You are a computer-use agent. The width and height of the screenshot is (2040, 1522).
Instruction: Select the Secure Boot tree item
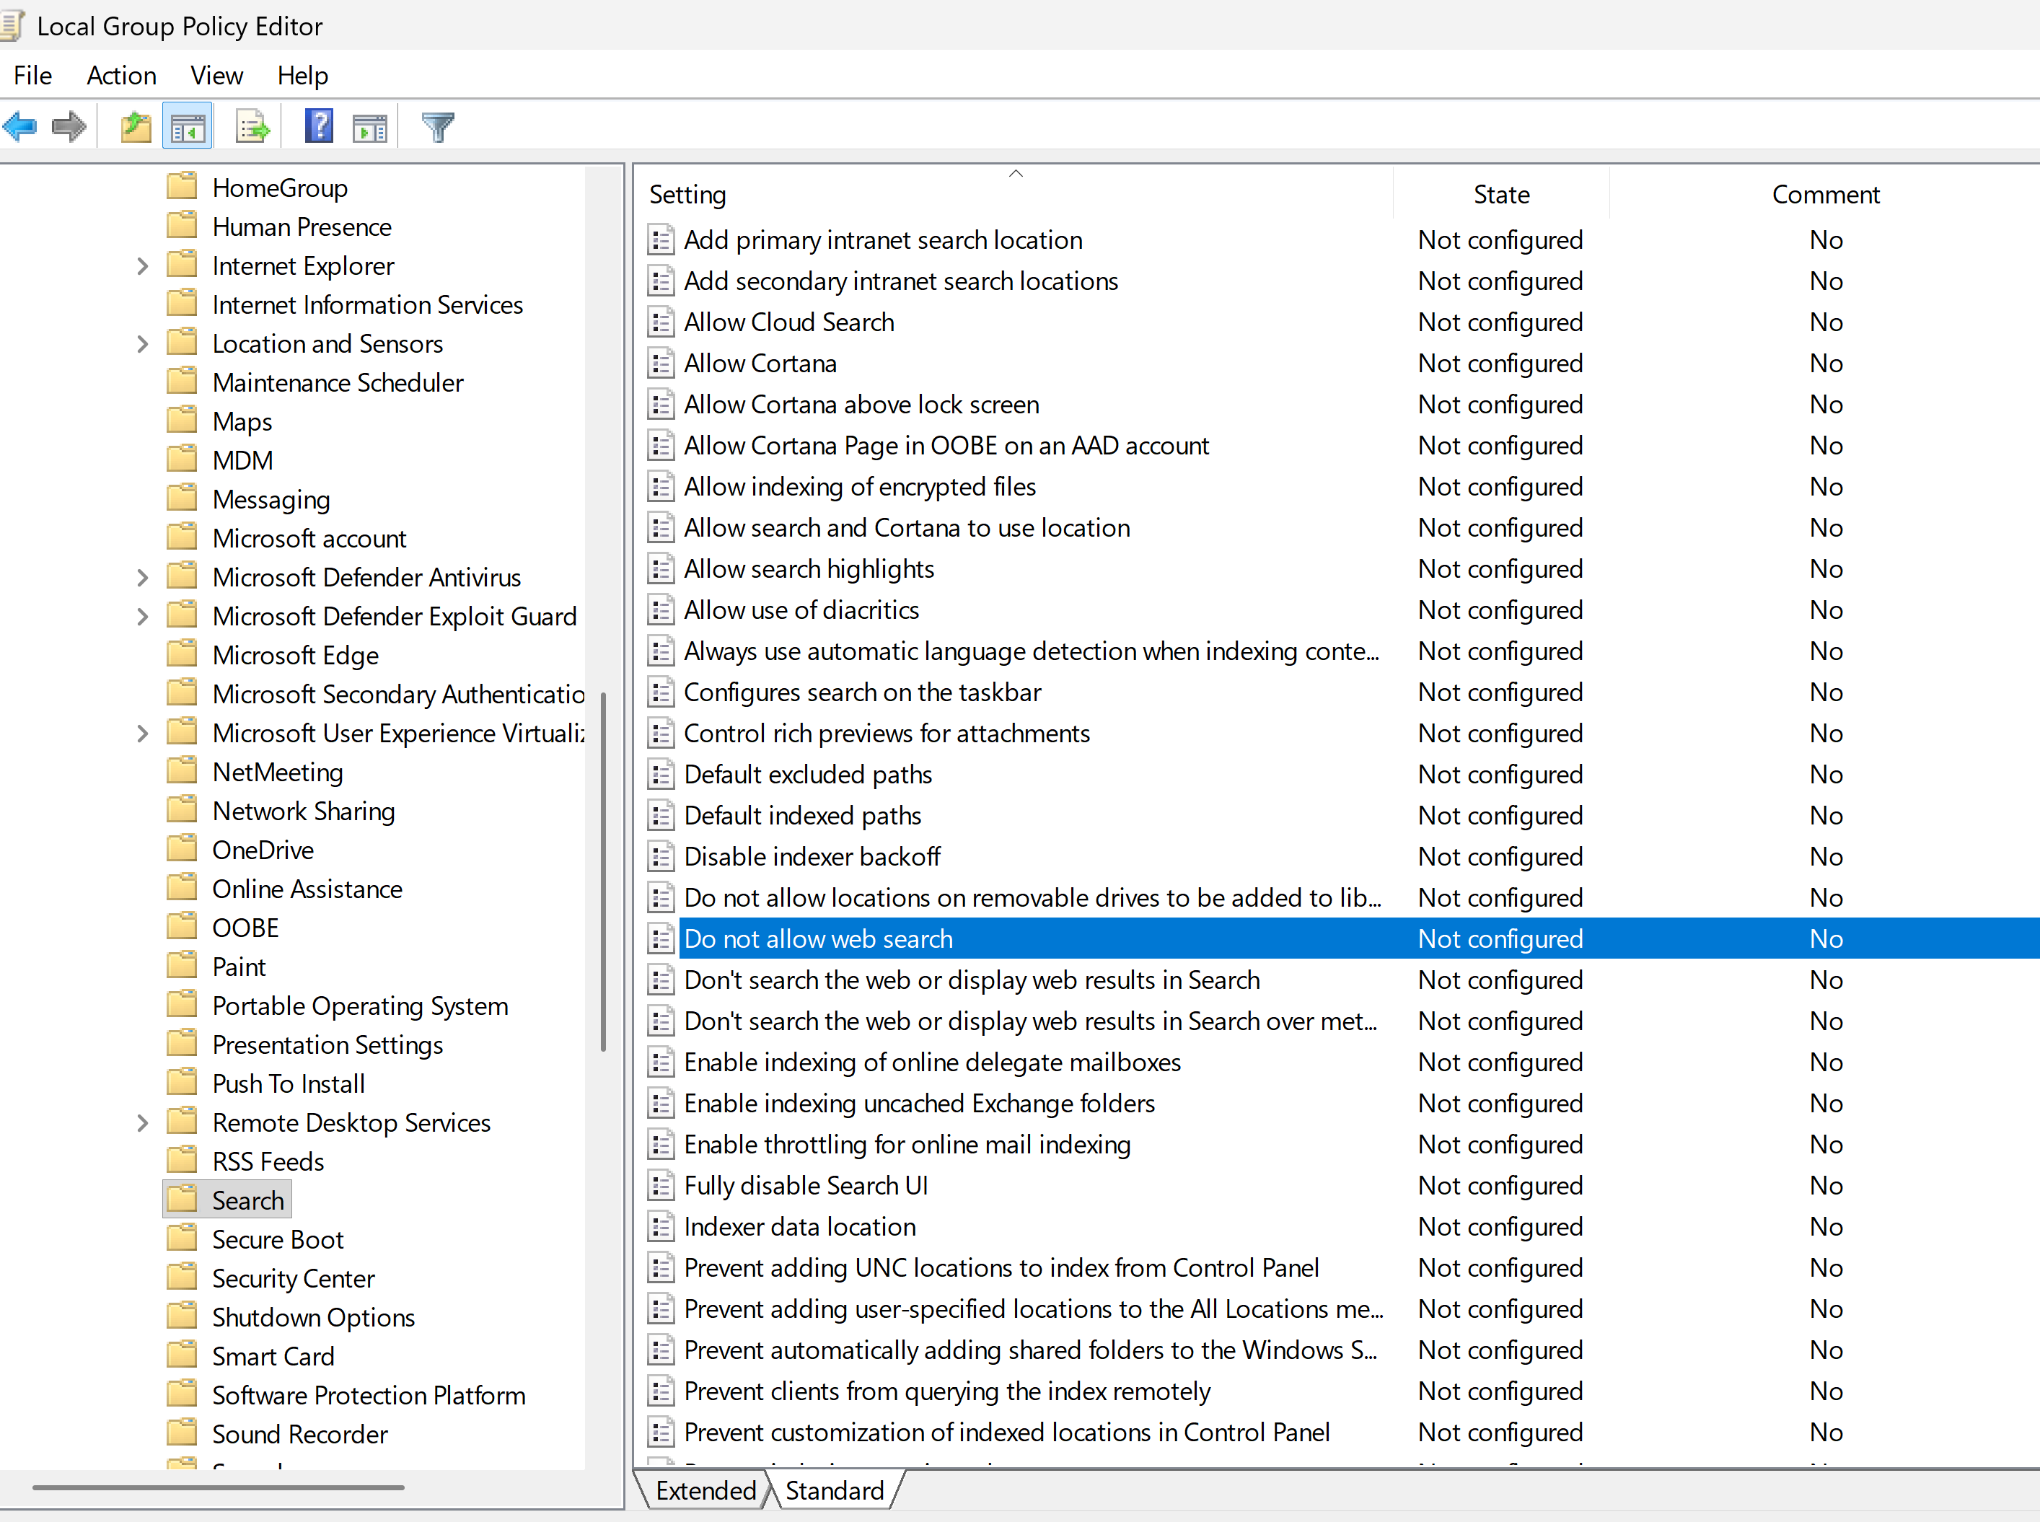pos(277,1239)
